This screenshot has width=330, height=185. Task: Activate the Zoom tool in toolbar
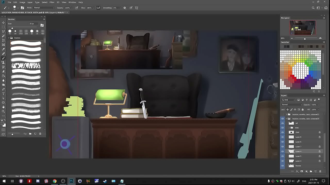click(3, 112)
